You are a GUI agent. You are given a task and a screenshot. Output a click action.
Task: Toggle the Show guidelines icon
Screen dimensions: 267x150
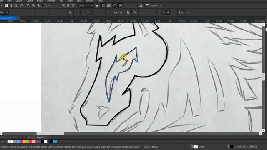(x=114, y=5)
